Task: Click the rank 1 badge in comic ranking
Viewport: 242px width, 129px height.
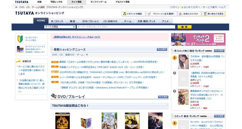Action: coord(174,123)
